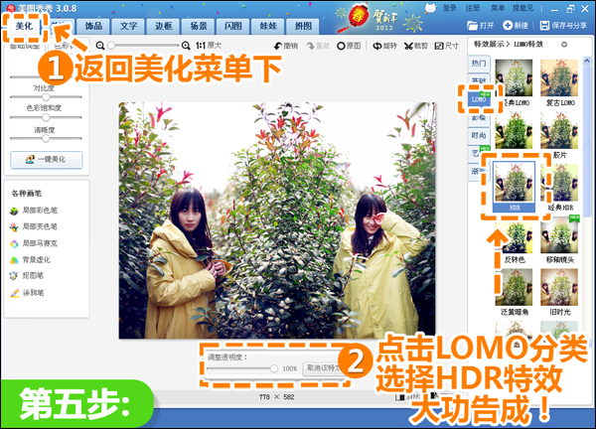This screenshot has width=596, height=429.
Task: Open the 拼图 collage tab
Action: (303, 26)
